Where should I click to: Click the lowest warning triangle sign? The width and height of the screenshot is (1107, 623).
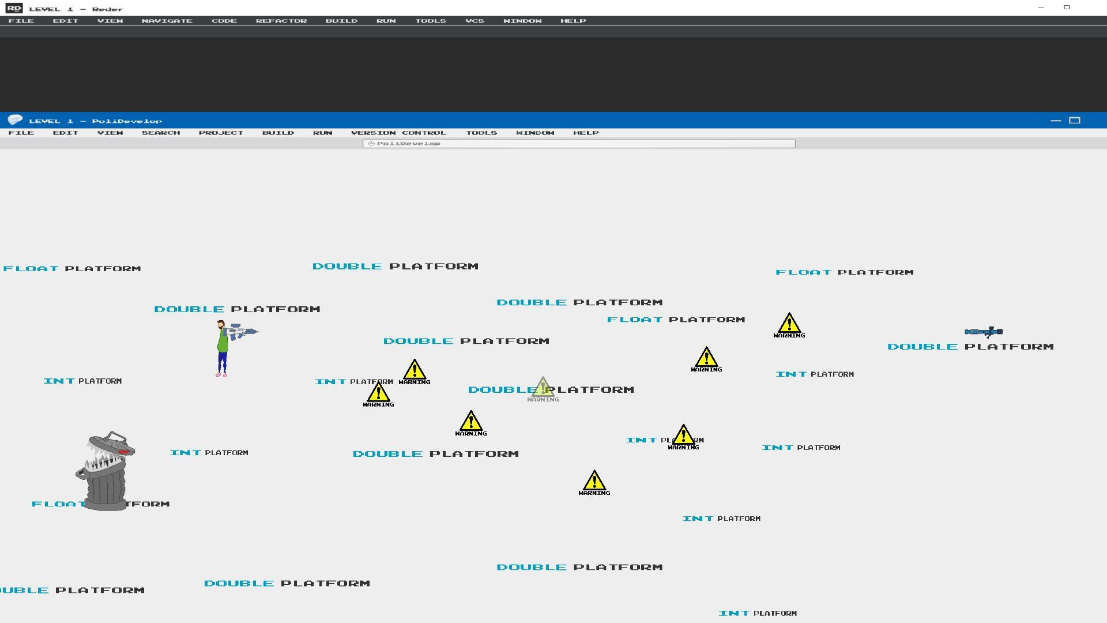594,483
